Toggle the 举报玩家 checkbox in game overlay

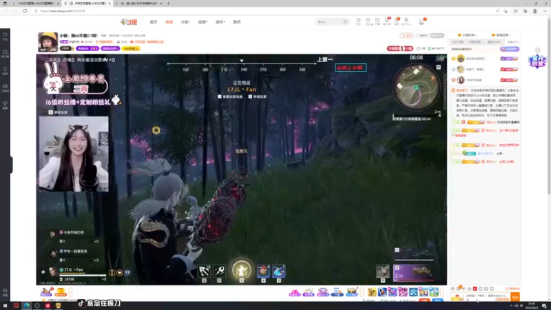click(250, 96)
